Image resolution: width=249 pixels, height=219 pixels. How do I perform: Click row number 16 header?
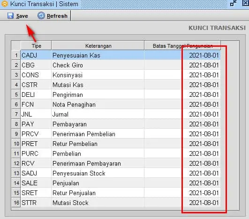click(x=16, y=203)
